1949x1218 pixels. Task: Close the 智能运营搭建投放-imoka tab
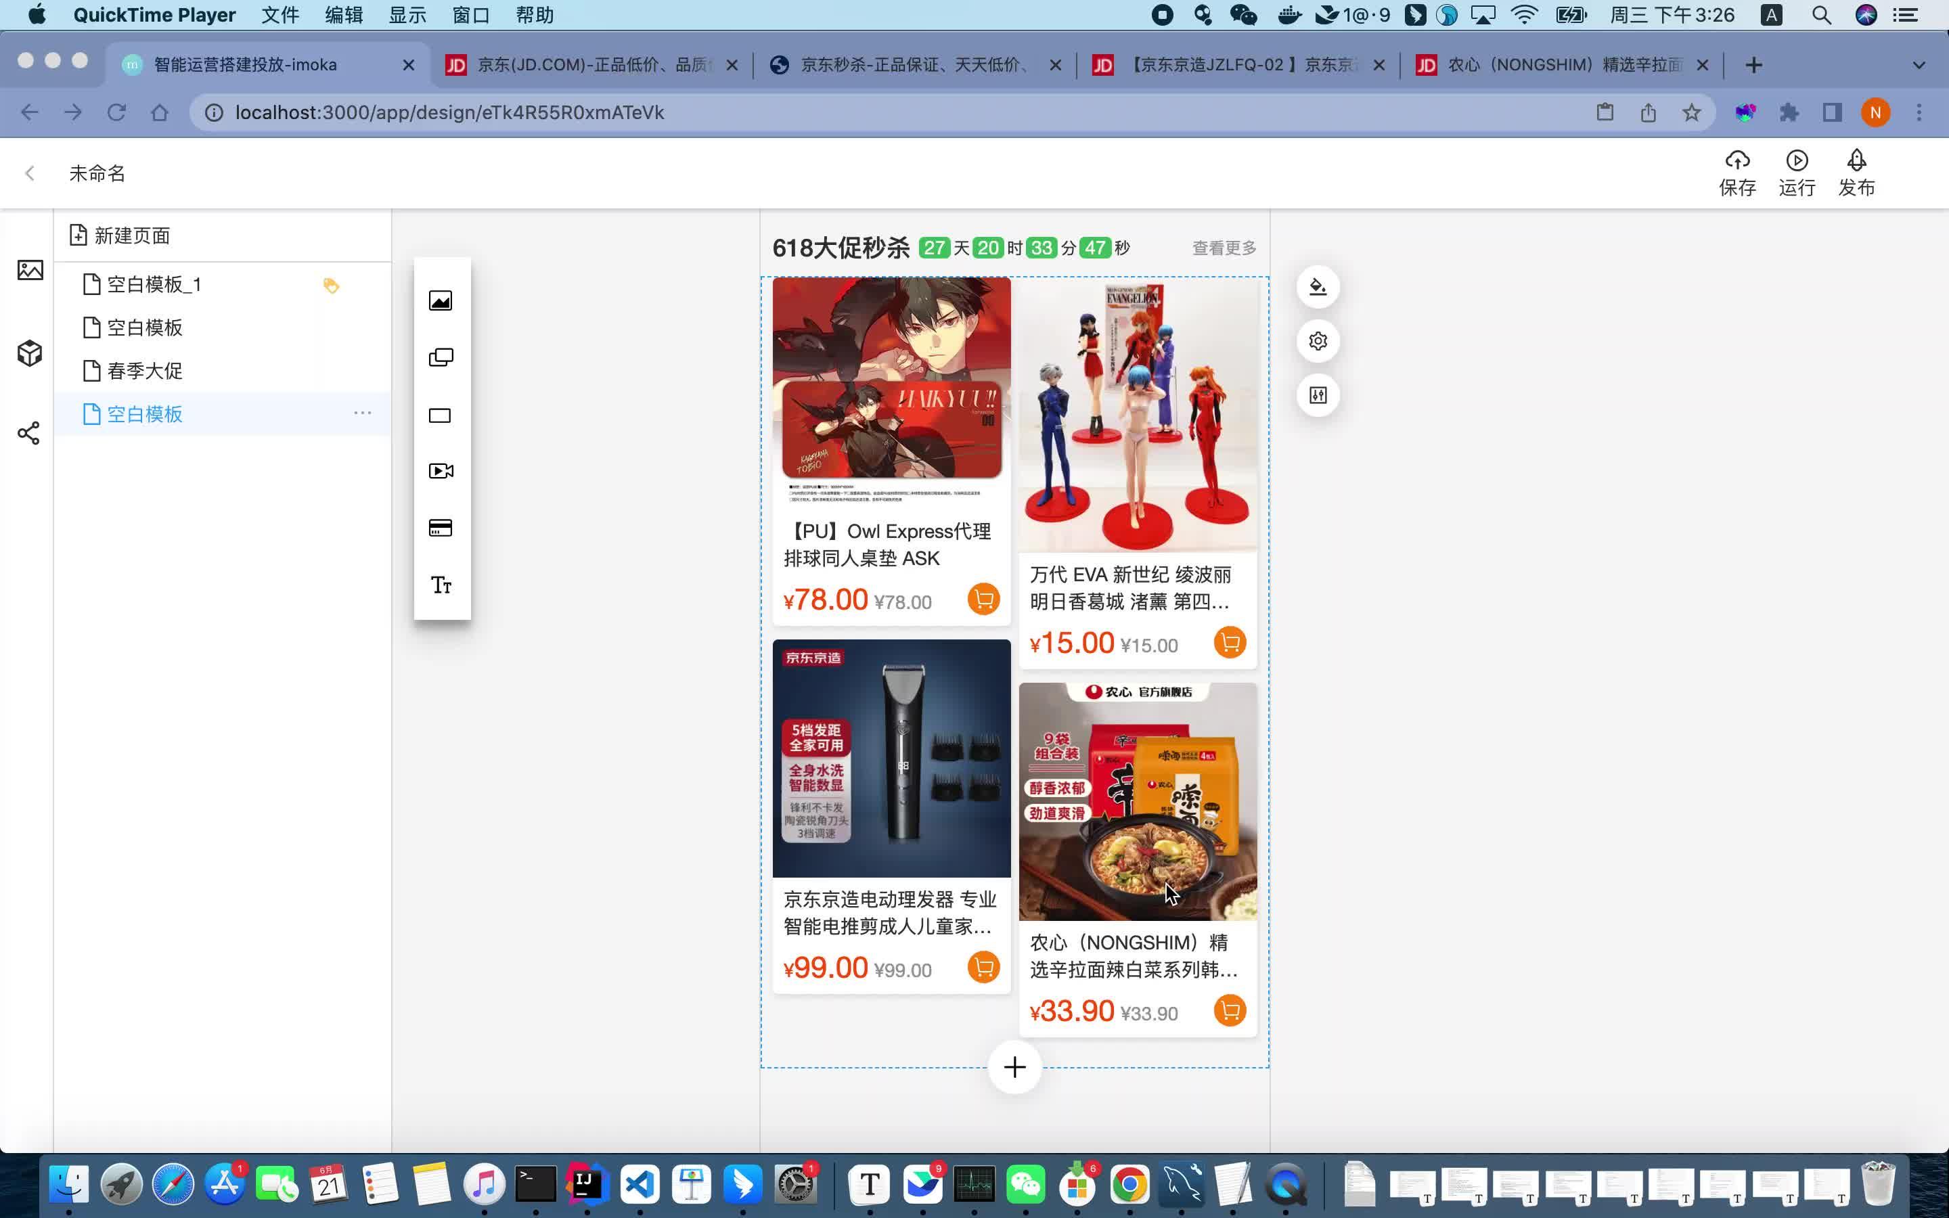(408, 65)
